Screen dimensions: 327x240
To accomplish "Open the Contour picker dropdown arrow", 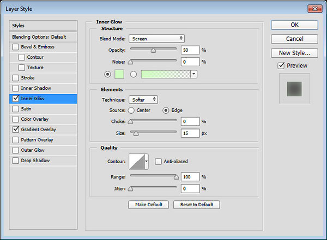I will coord(147,162).
